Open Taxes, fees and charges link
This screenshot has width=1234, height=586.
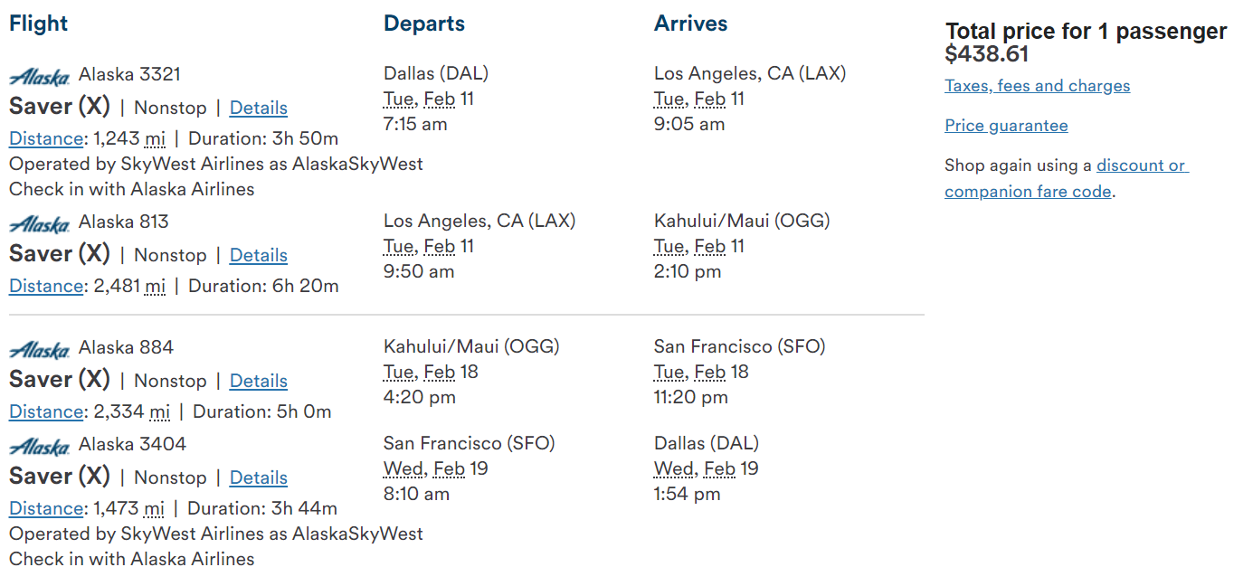(x=1037, y=86)
